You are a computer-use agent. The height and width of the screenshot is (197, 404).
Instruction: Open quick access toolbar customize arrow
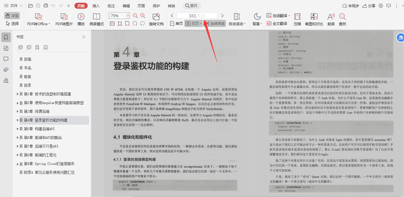pyautogui.click(x=69, y=6)
